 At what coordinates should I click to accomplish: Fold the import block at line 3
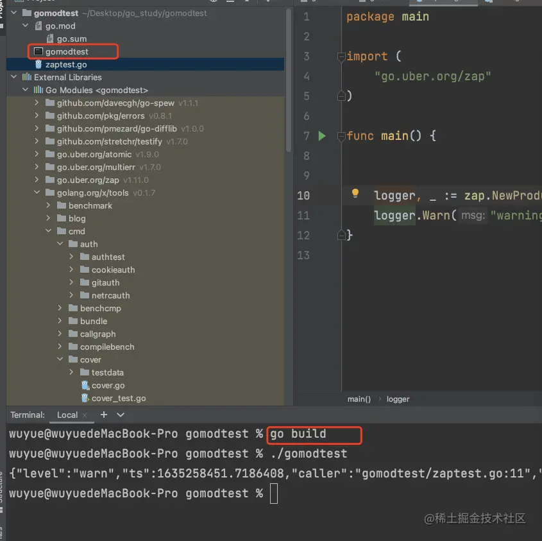point(341,56)
